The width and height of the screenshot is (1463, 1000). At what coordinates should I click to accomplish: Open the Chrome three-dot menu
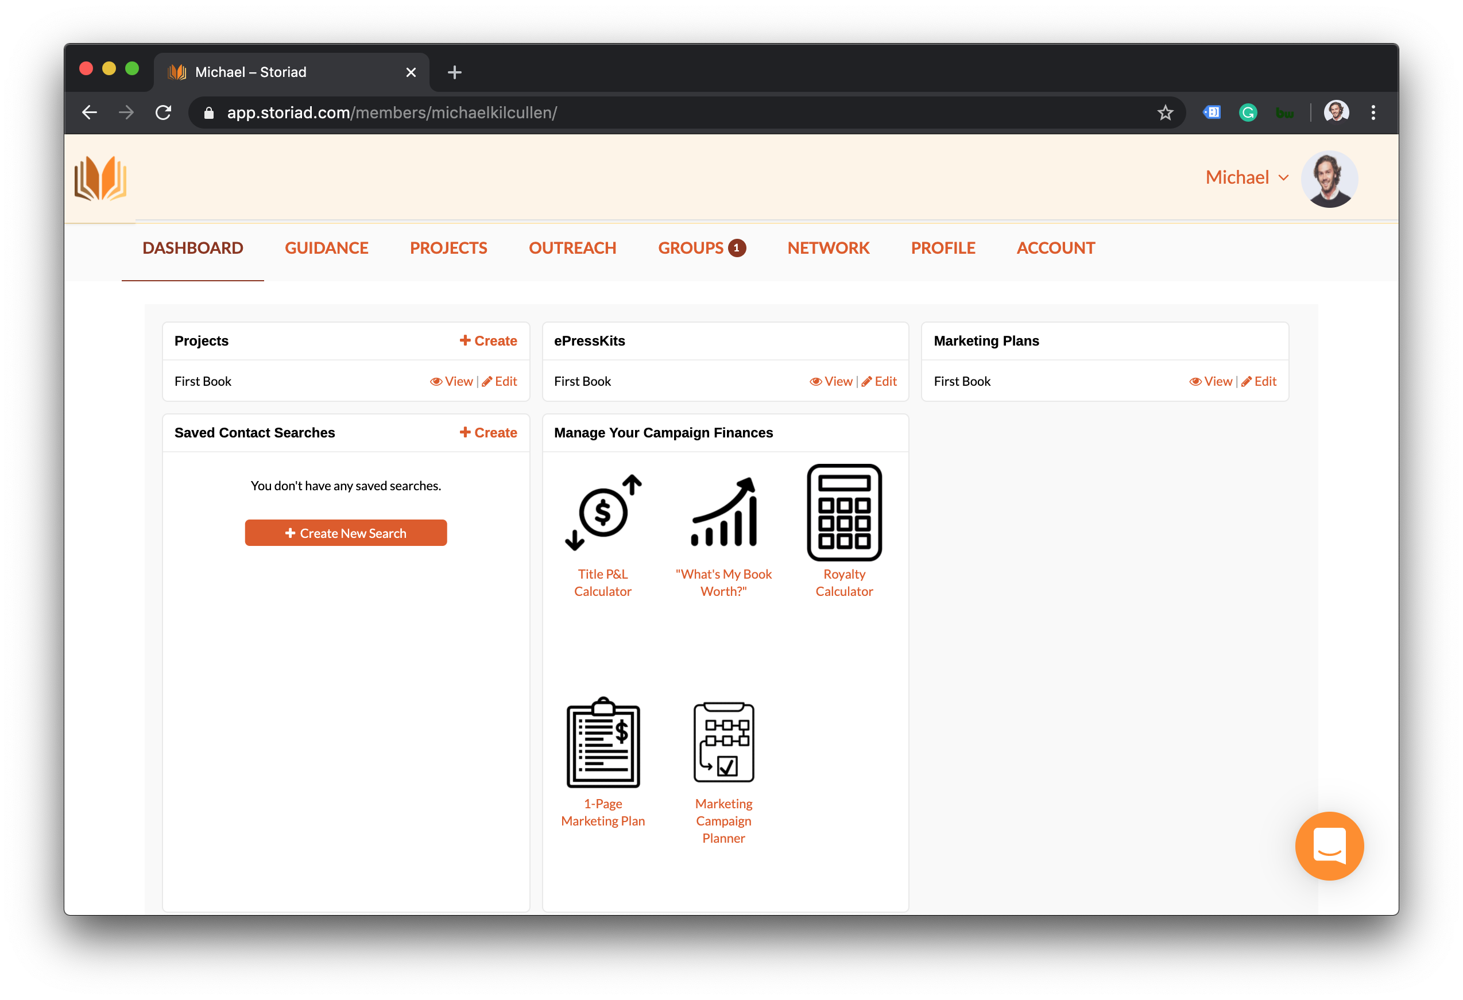tap(1373, 113)
